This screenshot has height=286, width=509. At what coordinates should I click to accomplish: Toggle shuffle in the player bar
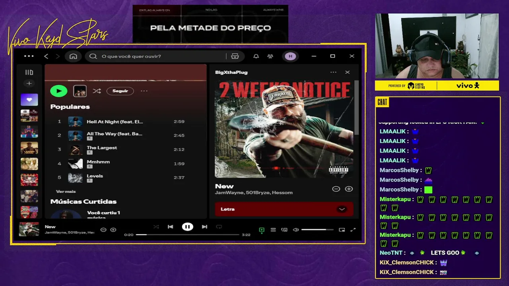coord(156,227)
